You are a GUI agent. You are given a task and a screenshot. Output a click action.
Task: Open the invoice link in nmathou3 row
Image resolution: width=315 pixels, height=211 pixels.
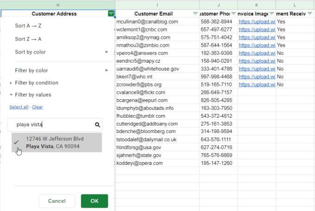coord(257,45)
